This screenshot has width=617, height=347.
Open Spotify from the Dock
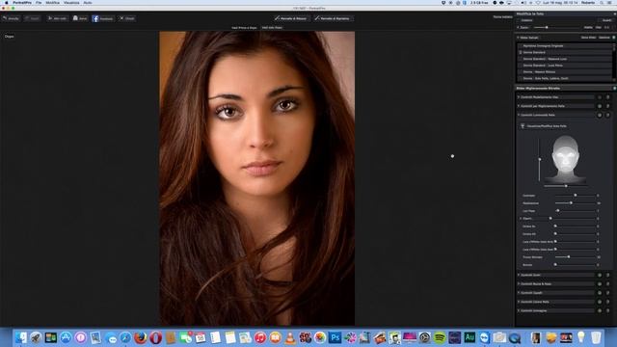[440, 337]
